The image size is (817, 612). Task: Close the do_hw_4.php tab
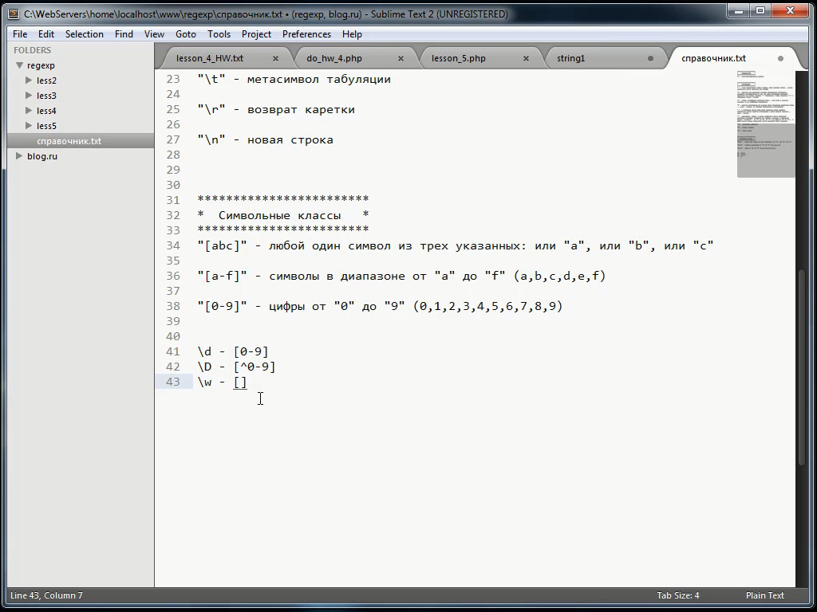(401, 58)
